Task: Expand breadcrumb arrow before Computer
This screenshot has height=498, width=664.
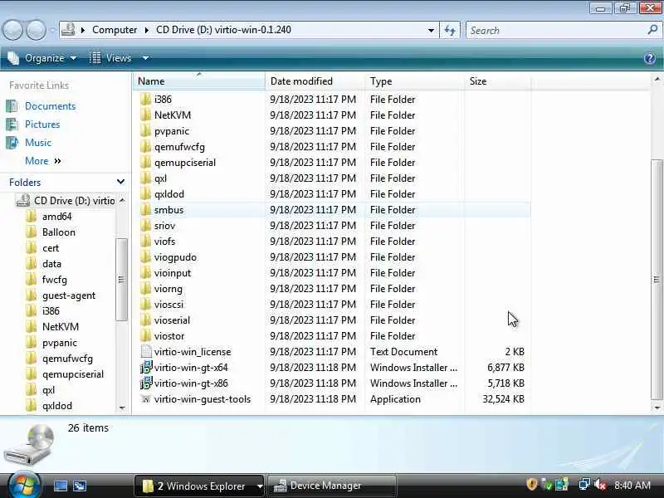Action: [83, 30]
